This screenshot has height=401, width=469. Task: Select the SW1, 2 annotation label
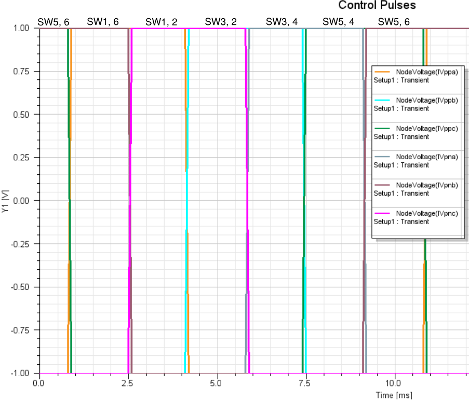pos(161,22)
